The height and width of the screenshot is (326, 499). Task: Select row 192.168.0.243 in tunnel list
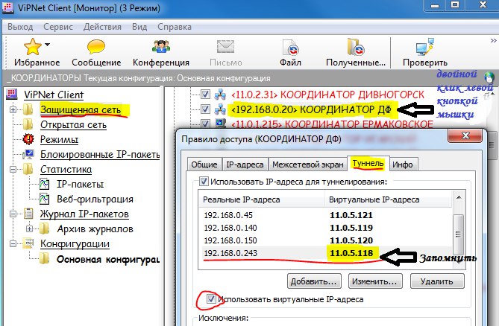(x=325, y=253)
